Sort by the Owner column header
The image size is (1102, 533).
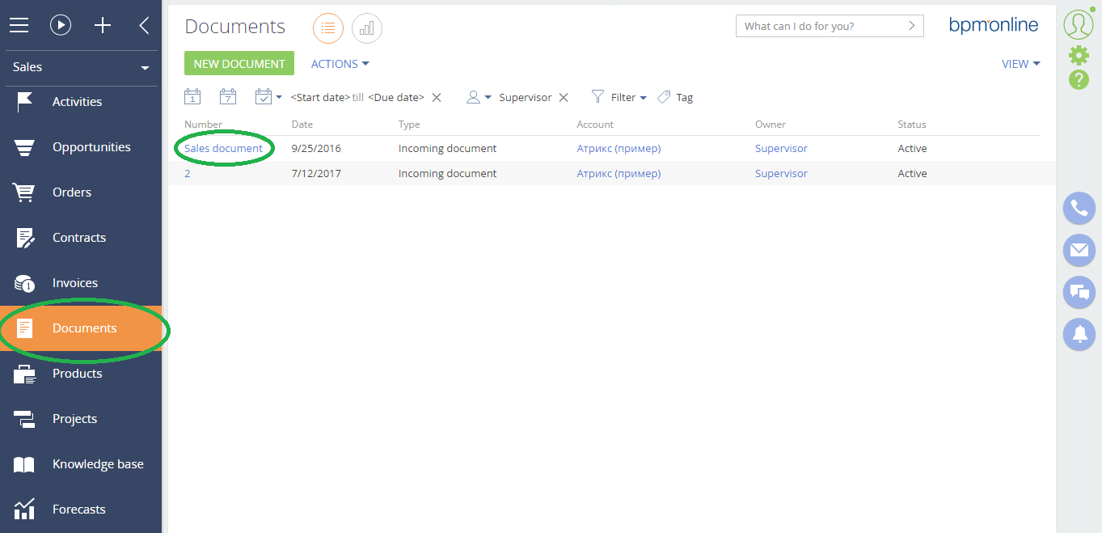771,125
